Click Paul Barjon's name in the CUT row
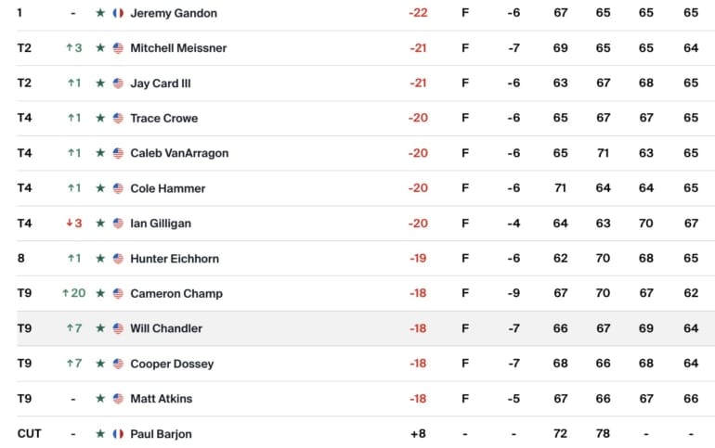The width and height of the screenshot is (715, 448). 161,433
